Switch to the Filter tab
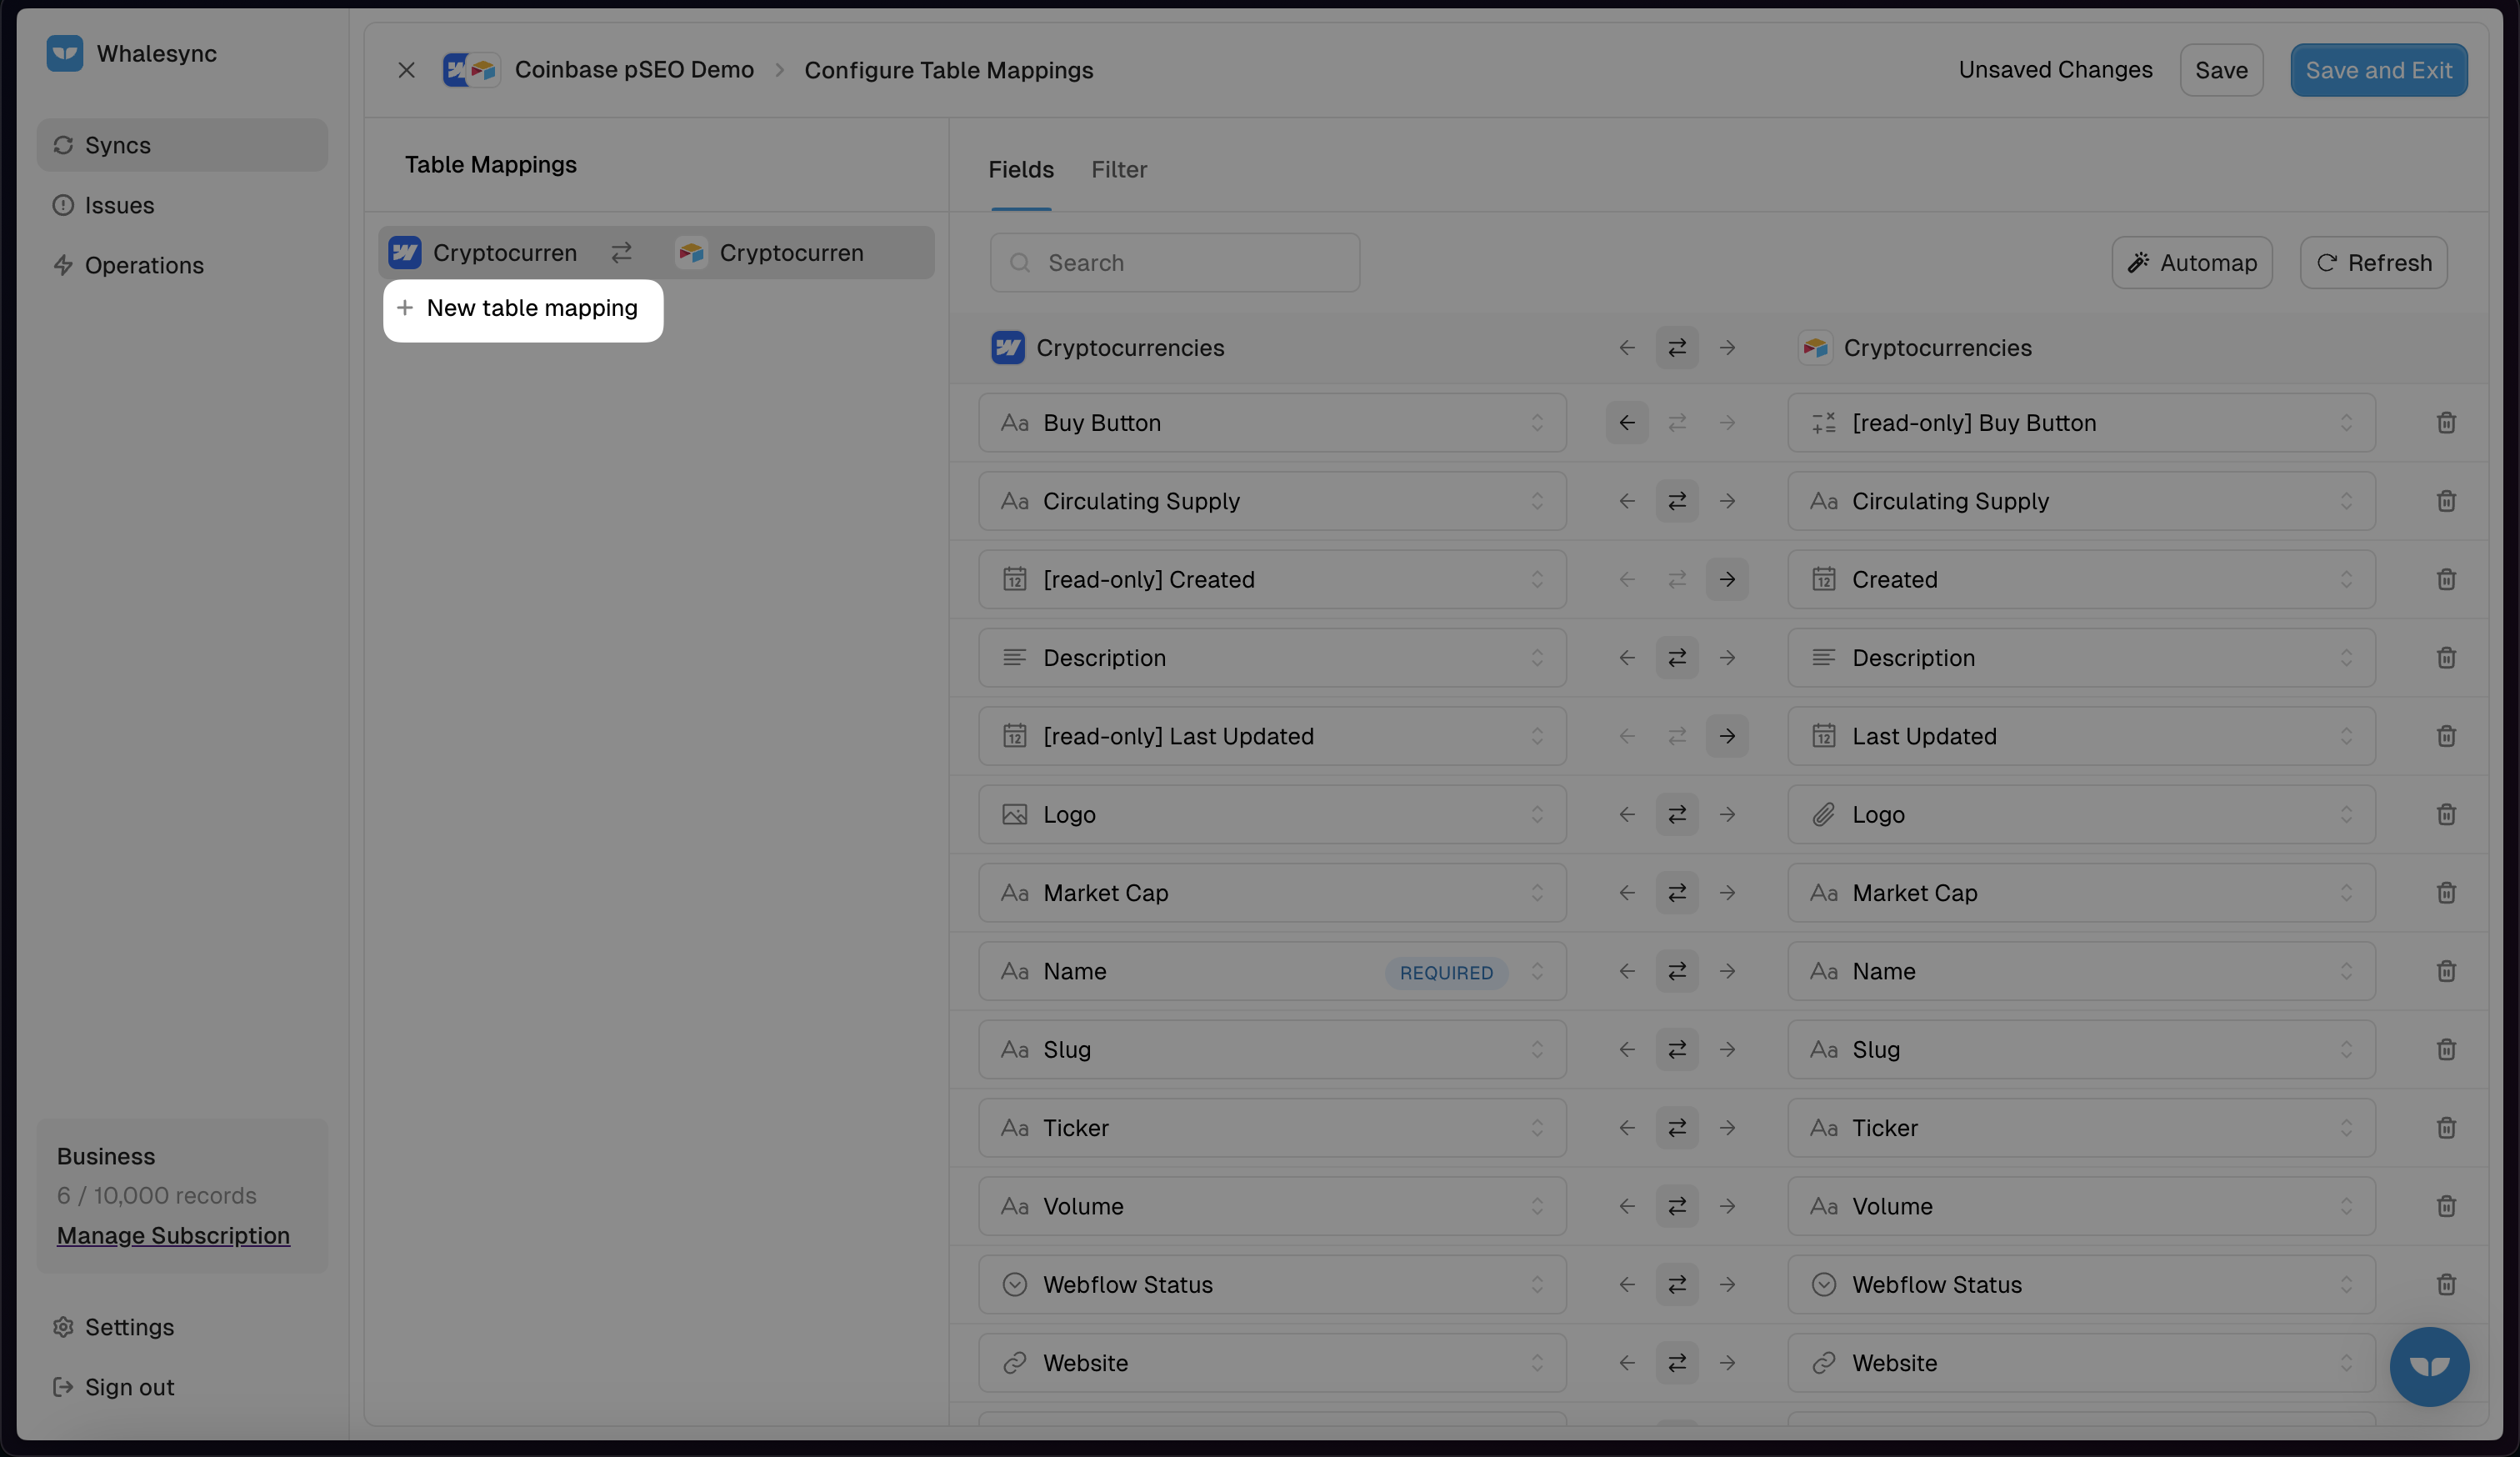Viewport: 2520px width, 1457px height. [x=1118, y=170]
